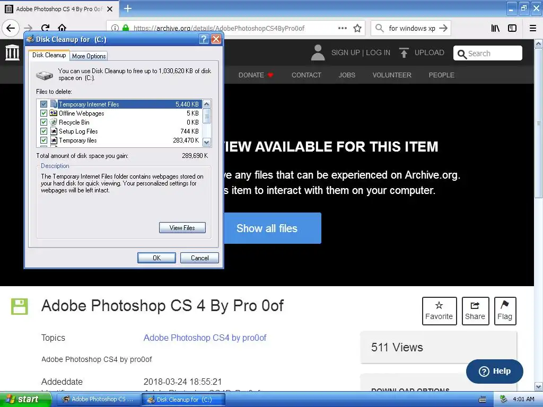The image size is (543, 407).
Task: Uncheck Temporary Internet Files checkbox
Action: pos(43,104)
